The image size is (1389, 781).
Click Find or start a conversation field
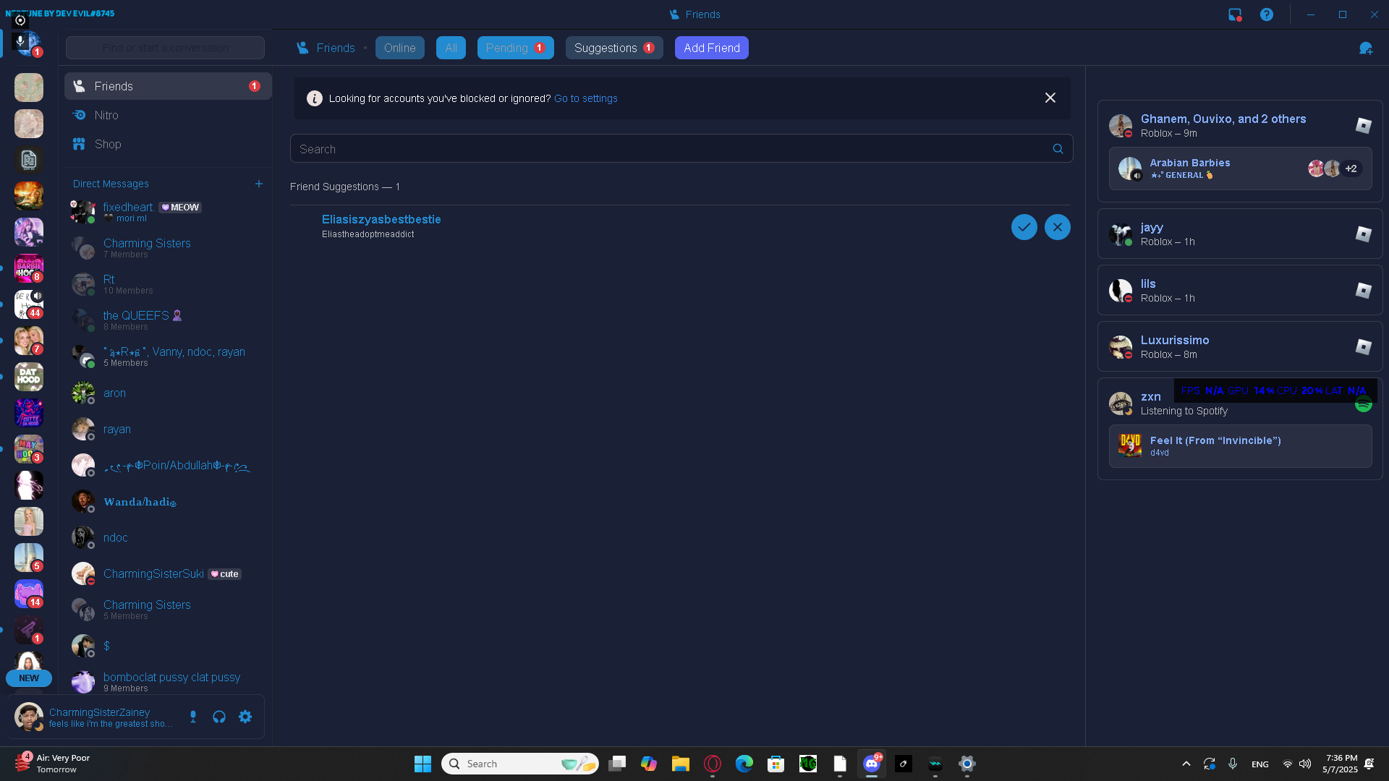coord(165,48)
